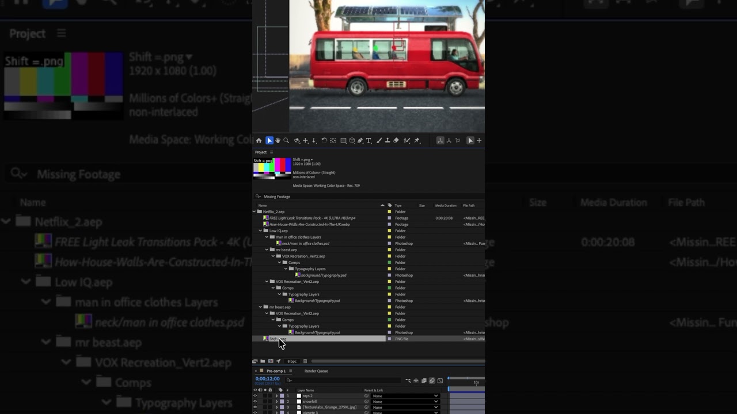Toggle lock switch for rays 2 layer
Screen dimensions: 737x414
(x=270, y=396)
